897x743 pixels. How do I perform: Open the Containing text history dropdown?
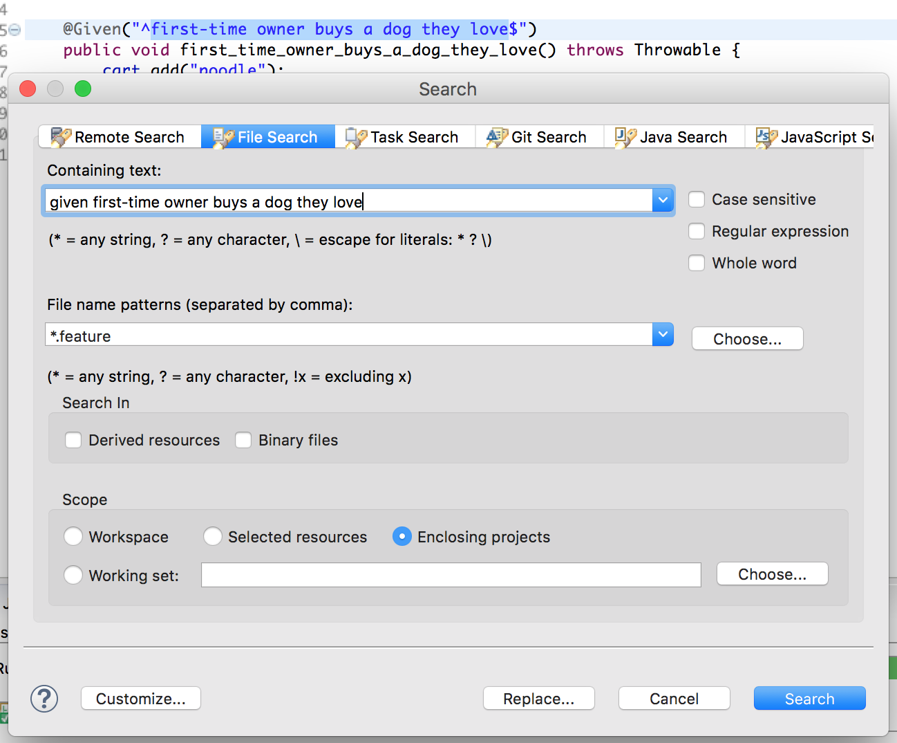[663, 199]
